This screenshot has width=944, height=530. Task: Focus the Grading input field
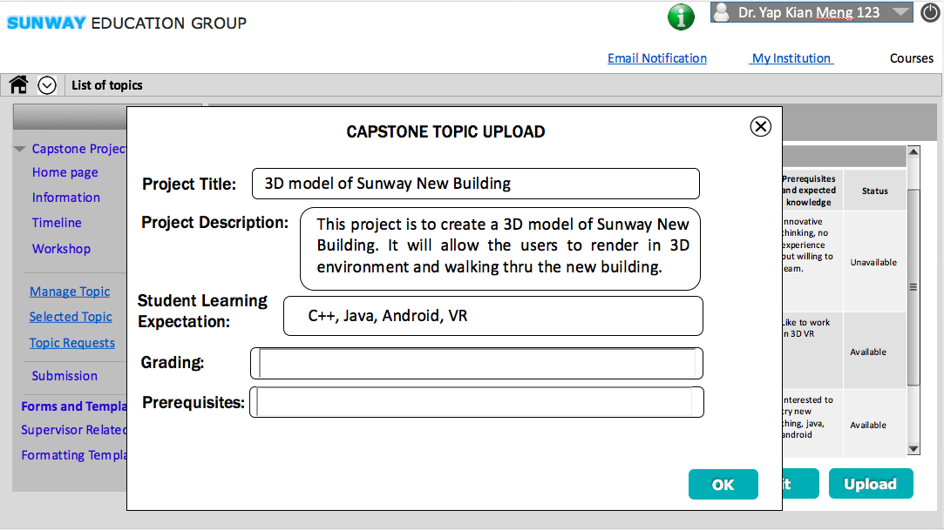pyautogui.click(x=476, y=363)
